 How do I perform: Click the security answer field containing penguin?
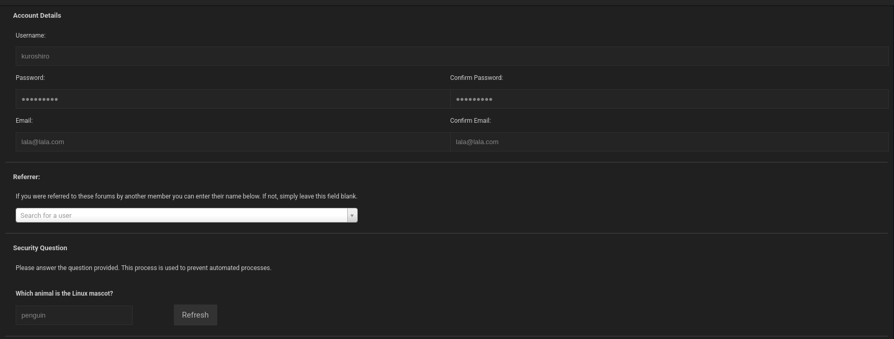(74, 315)
